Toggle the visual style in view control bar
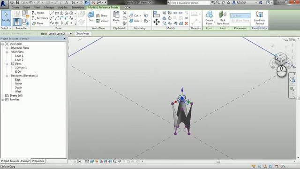 coord(92,161)
